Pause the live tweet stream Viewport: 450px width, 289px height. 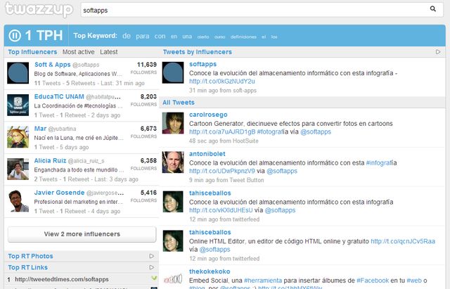tap(15, 36)
